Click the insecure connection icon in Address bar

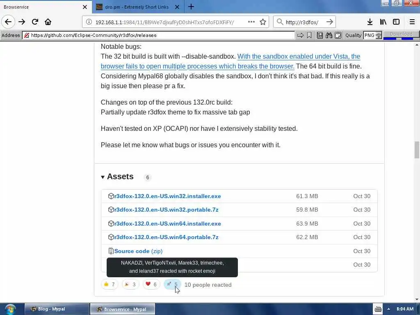27,35
